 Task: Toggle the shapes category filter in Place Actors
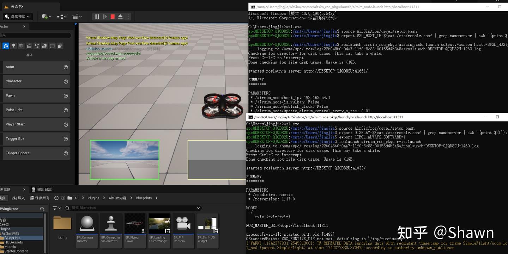(x=21, y=46)
